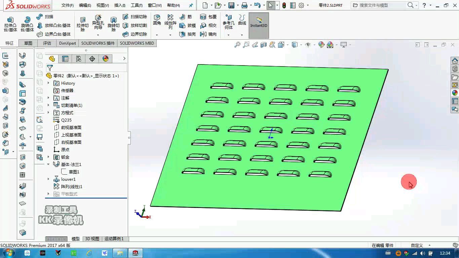459x258 pixels.
Task: Select the 阵列(线性)1 pattern feature
Action: (68, 186)
